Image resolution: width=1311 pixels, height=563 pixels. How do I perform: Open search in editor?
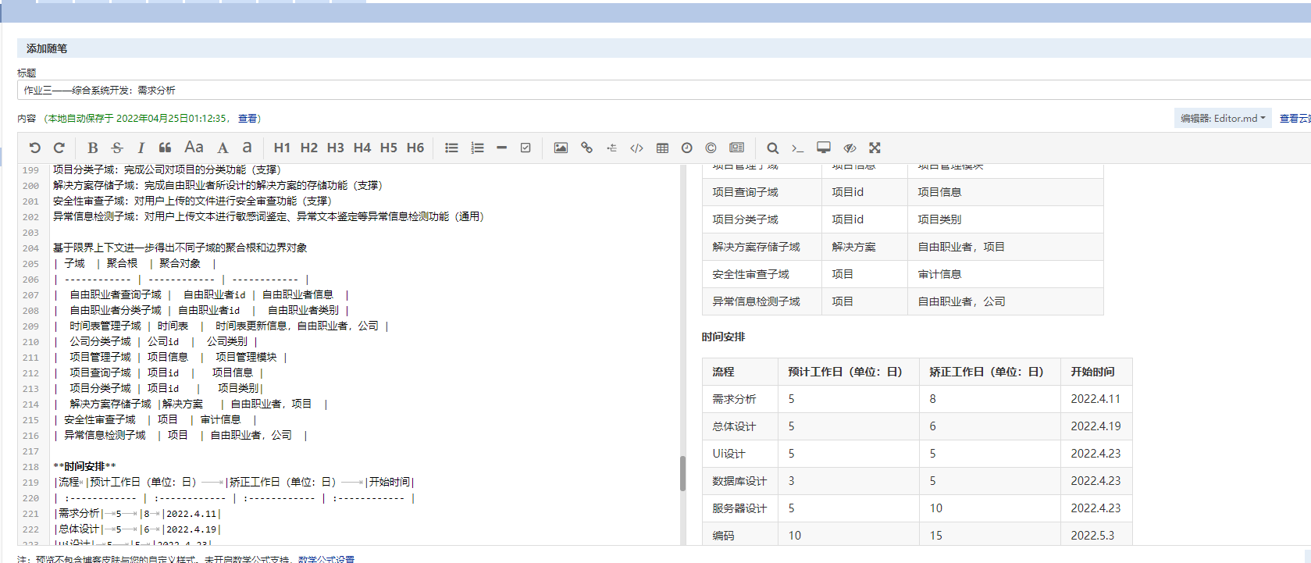coord(772,148)
